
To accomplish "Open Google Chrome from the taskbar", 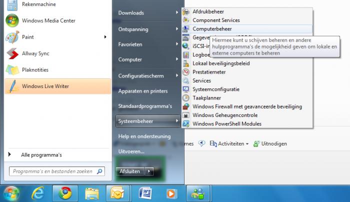I will click(65, 193).
